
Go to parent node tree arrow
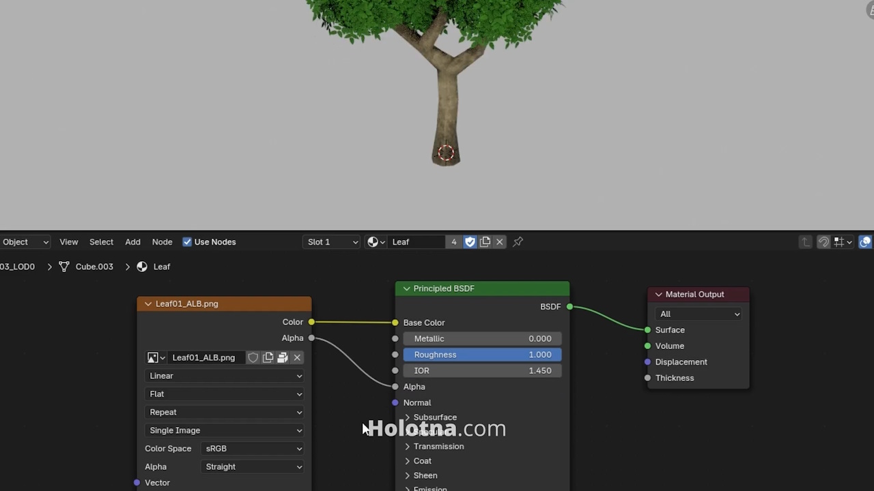(x=806, y=241)
